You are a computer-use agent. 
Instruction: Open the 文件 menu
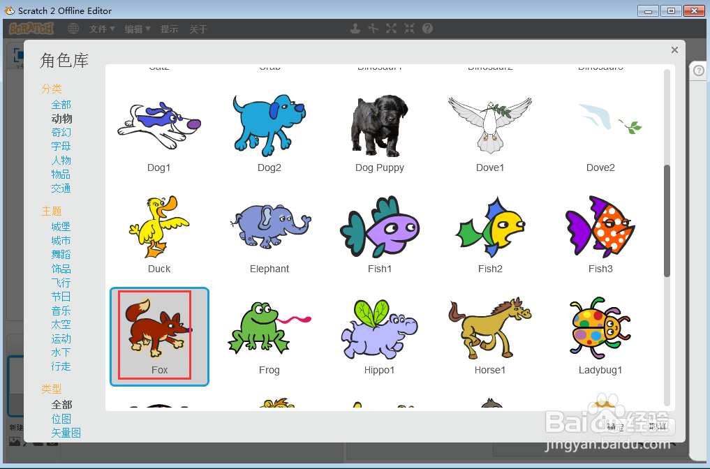(102, 29)
